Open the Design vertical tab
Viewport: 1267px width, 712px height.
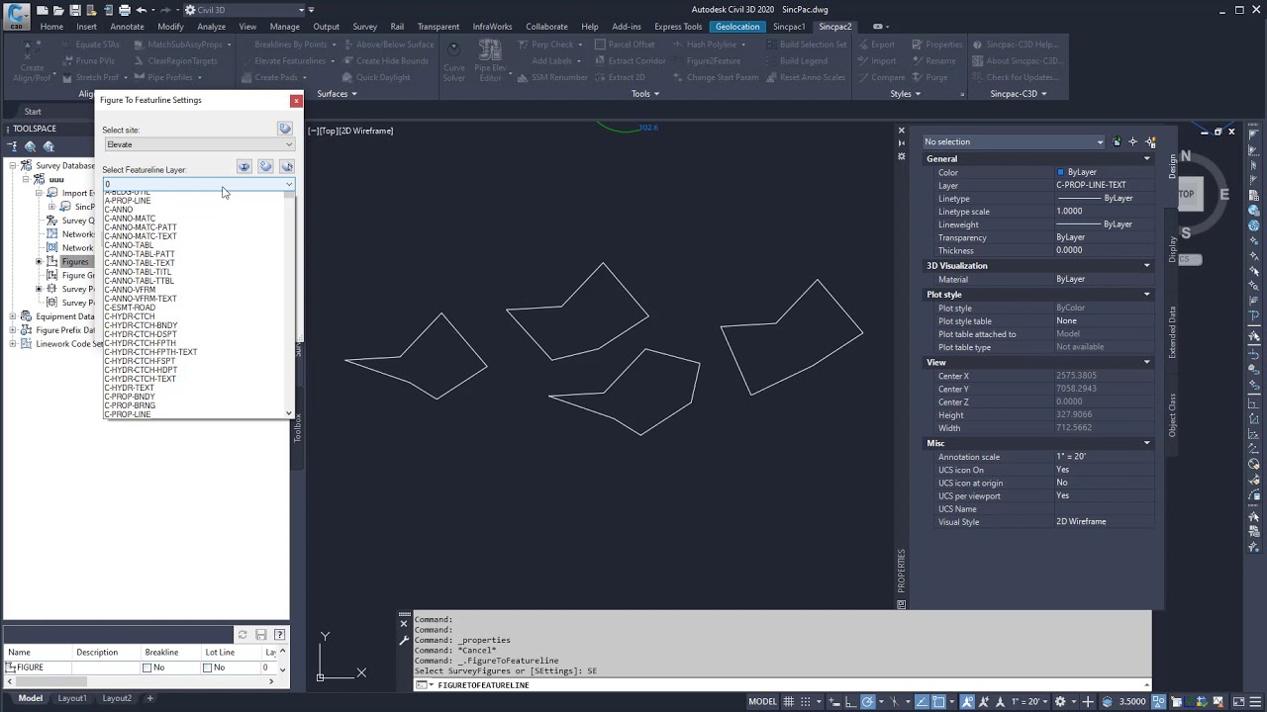pyautogui.click(x=1173, y=165)
